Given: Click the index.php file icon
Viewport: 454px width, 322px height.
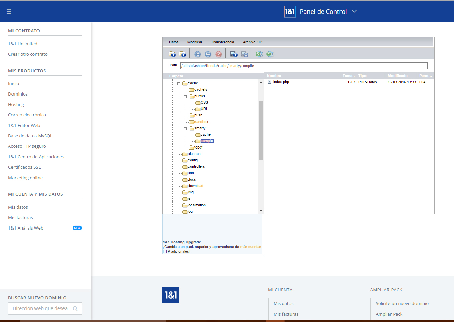Looking at the screenshot, I should pyautogui.click(x=269, y=82).
